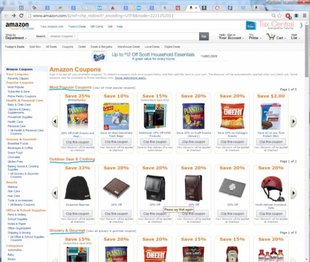Select the Gold Box menu item
The height and width of the screenshot is (262, 310).
coord(35,47)
